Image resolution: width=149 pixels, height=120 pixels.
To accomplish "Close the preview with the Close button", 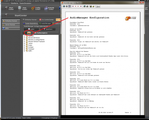I will point(98,6).
